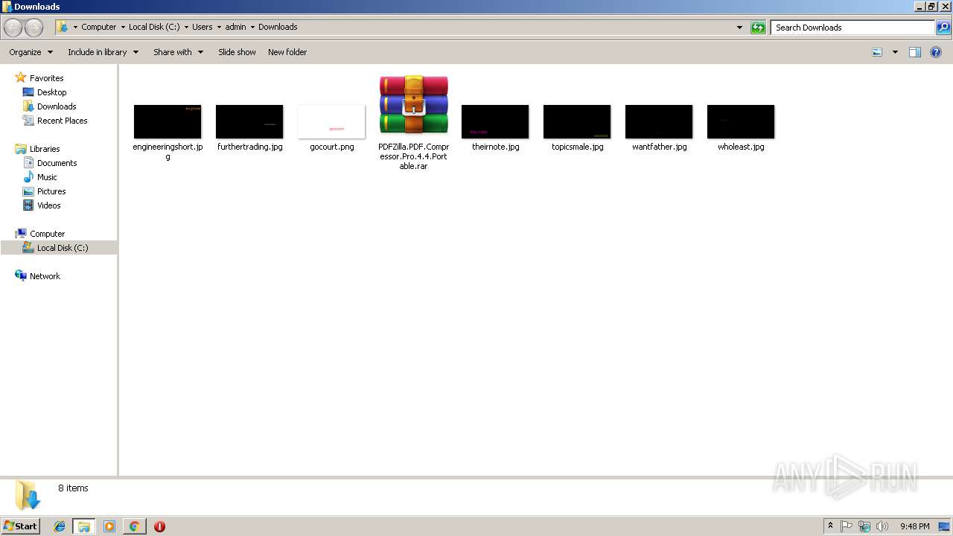Click the Search Downloads field

[853, 28]
